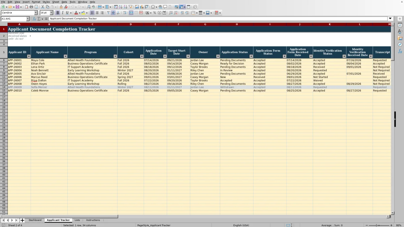This screenshot has height=227, width=404.
Task: Click the column D header
Action: (131, 24)
